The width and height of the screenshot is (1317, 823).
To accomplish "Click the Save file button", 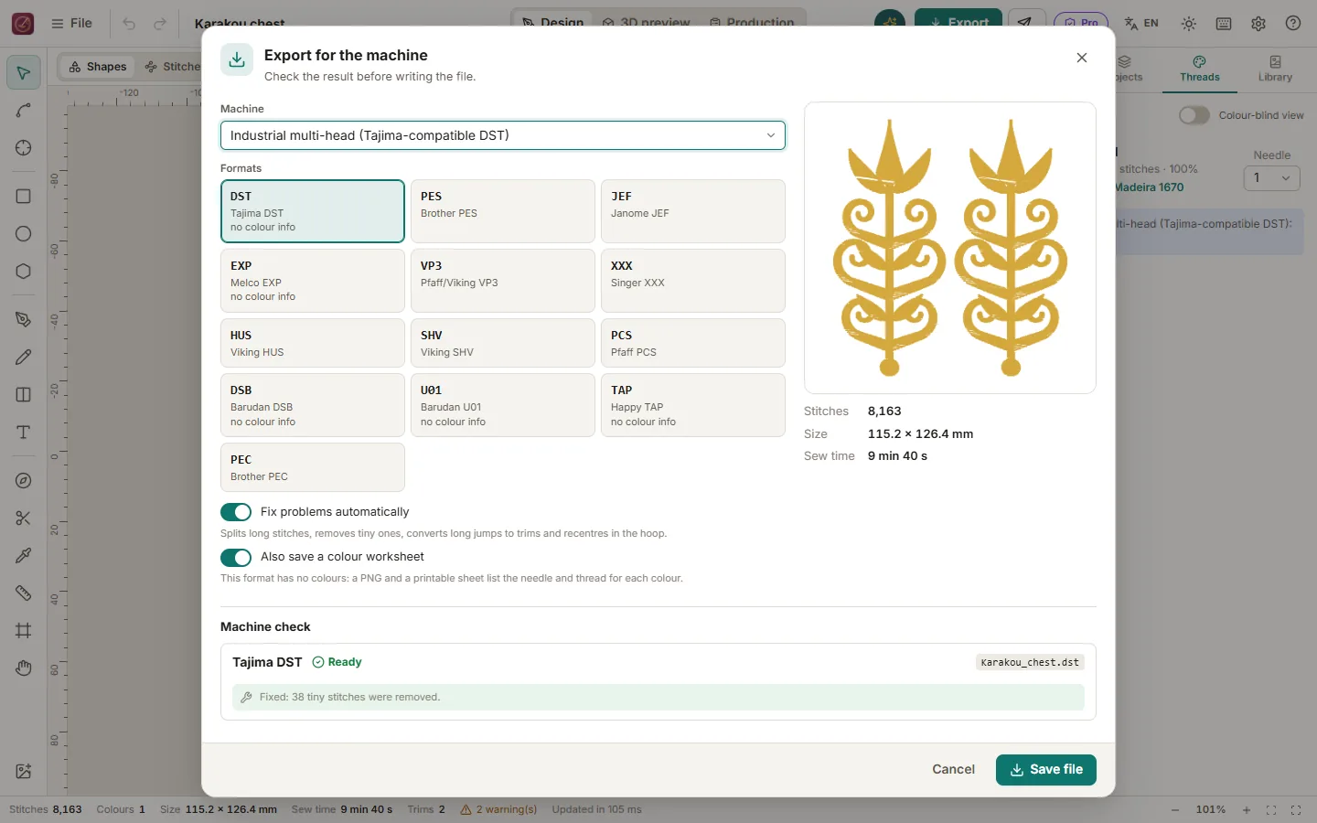I will coord(1046,770).
